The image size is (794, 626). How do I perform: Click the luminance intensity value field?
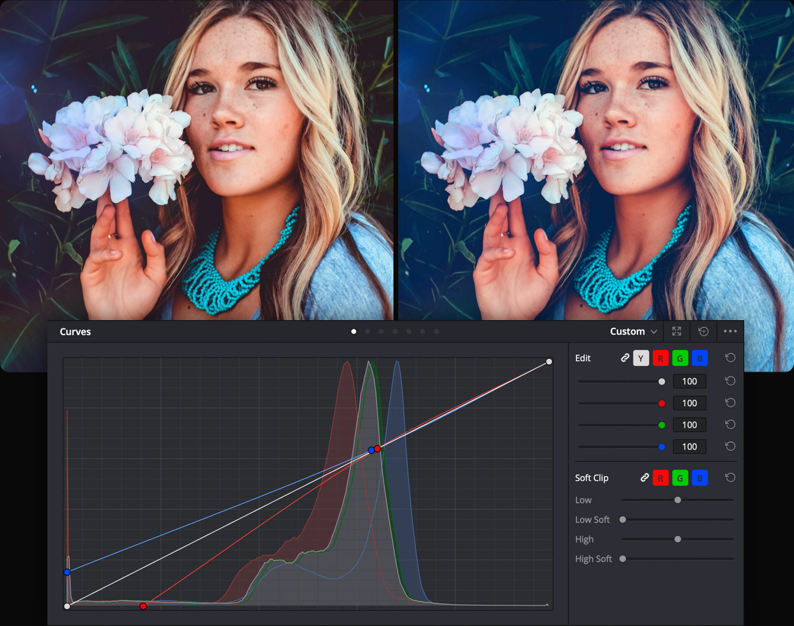tap(689, 382)
